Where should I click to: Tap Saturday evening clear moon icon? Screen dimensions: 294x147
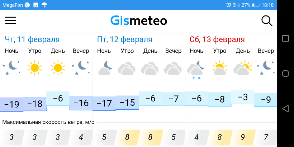pyautogui.click(x=266, y=67)
